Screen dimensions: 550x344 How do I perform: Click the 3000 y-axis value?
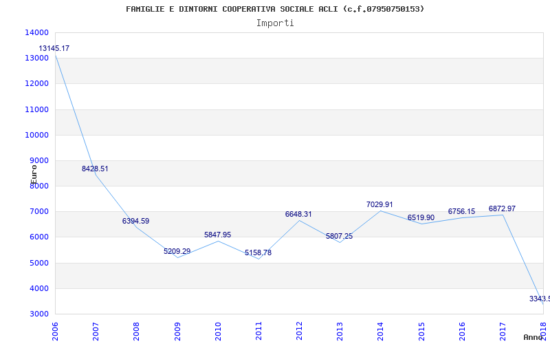(x=38, y=314)
